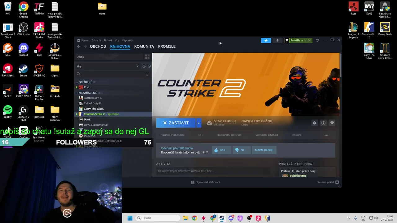This screenshot has width=397, height=223.
Task: Open library collections grid view icon
Action: coord(147,57)
